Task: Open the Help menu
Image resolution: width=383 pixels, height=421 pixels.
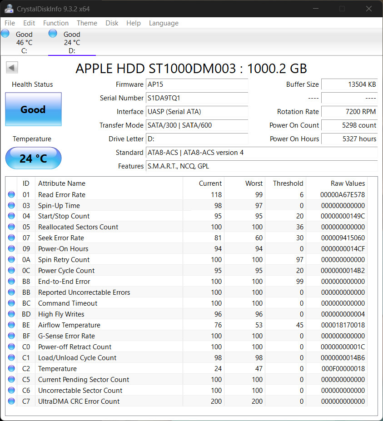Action: point(134,23)
